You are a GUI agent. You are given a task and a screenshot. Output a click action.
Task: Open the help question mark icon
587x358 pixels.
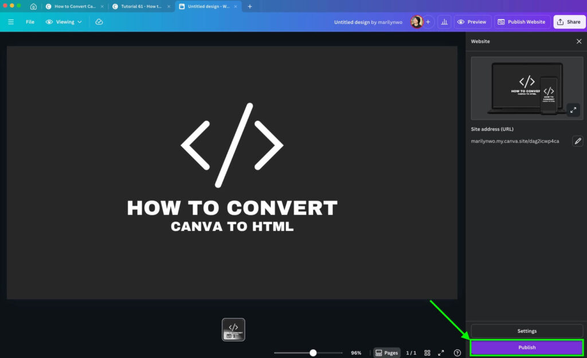point(457,353)
